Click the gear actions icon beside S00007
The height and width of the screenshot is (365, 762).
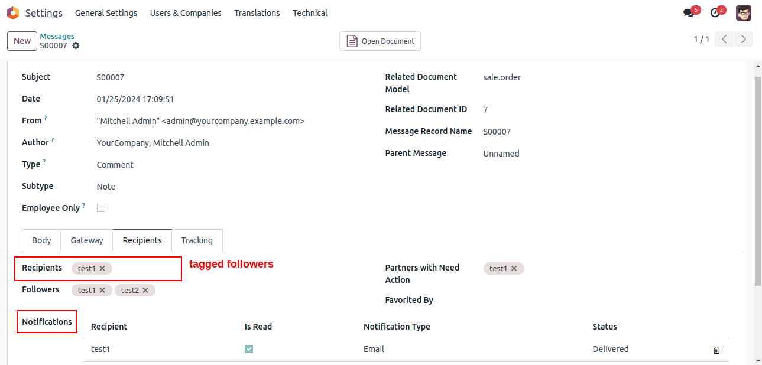coord(76,45)
